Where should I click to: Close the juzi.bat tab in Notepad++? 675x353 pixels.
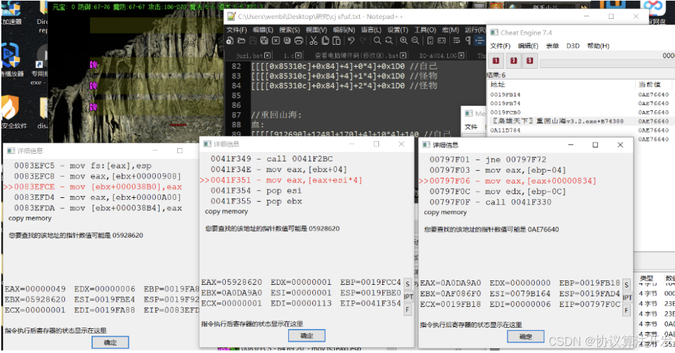[267, 56]
